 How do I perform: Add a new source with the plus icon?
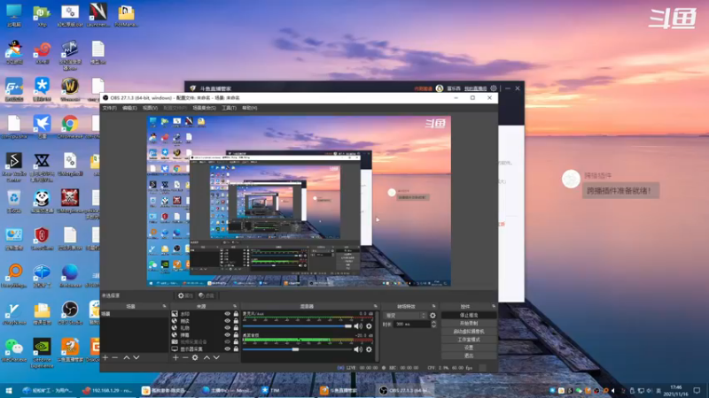pos(175,357)
